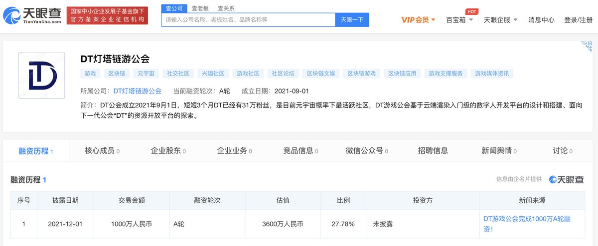The height and width of the screenshot is (246, 598).
Task: Click the 游戏支撑服务 tag
Action: pos(447,74)
